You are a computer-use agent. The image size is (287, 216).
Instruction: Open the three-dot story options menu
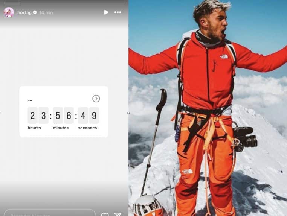coord(118,12)
